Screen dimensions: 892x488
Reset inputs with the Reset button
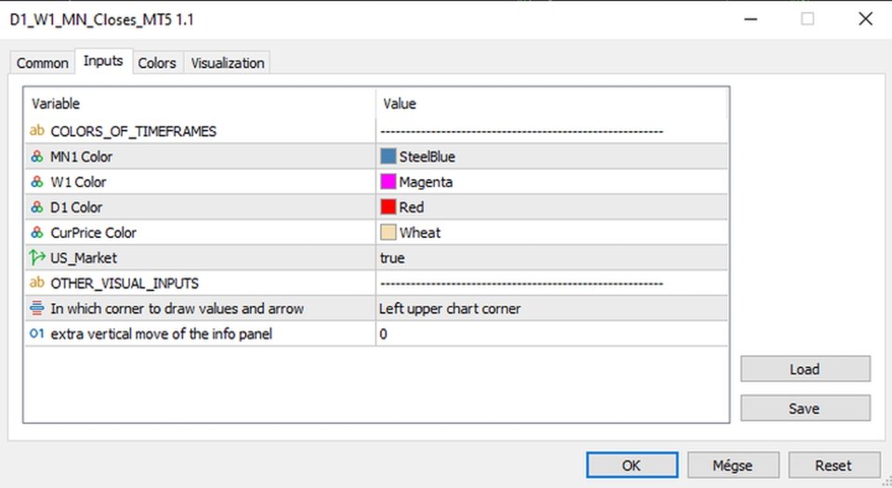tap(834, 466)
